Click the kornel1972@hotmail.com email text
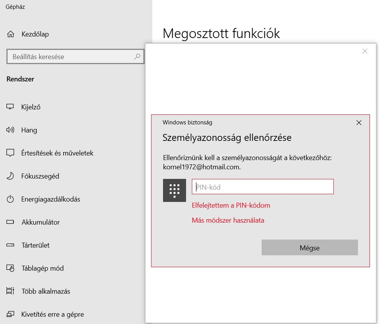Image resolution: width=379 pixels, height=324 pixels. pyautogui.click(x=202, y=167)
